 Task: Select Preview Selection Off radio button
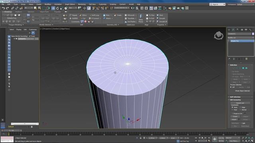coord(231,87)
